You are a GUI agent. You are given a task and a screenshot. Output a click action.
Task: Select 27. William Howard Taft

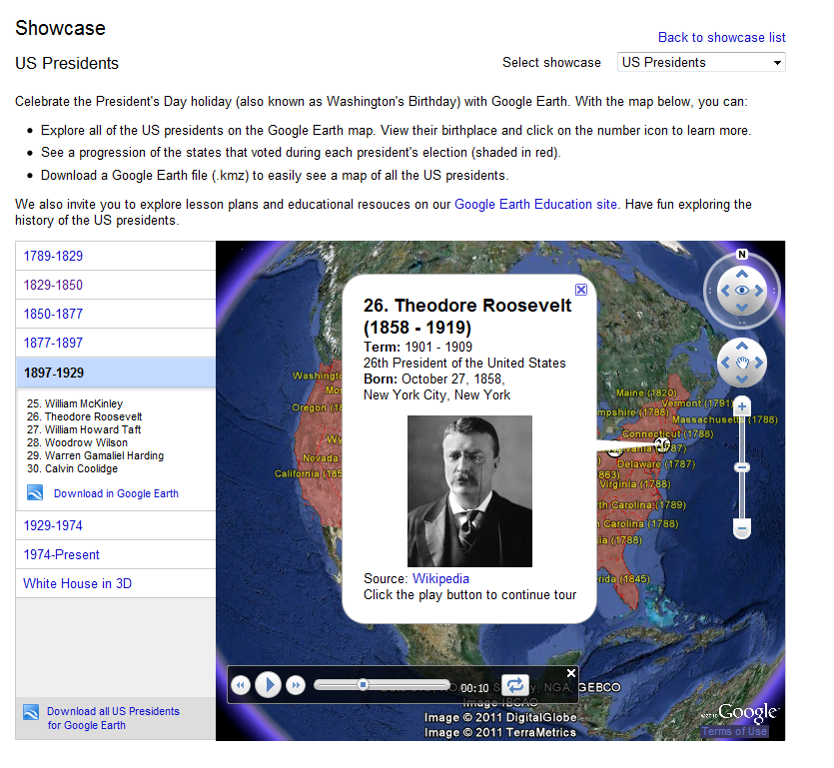click(x=84, y=429)
